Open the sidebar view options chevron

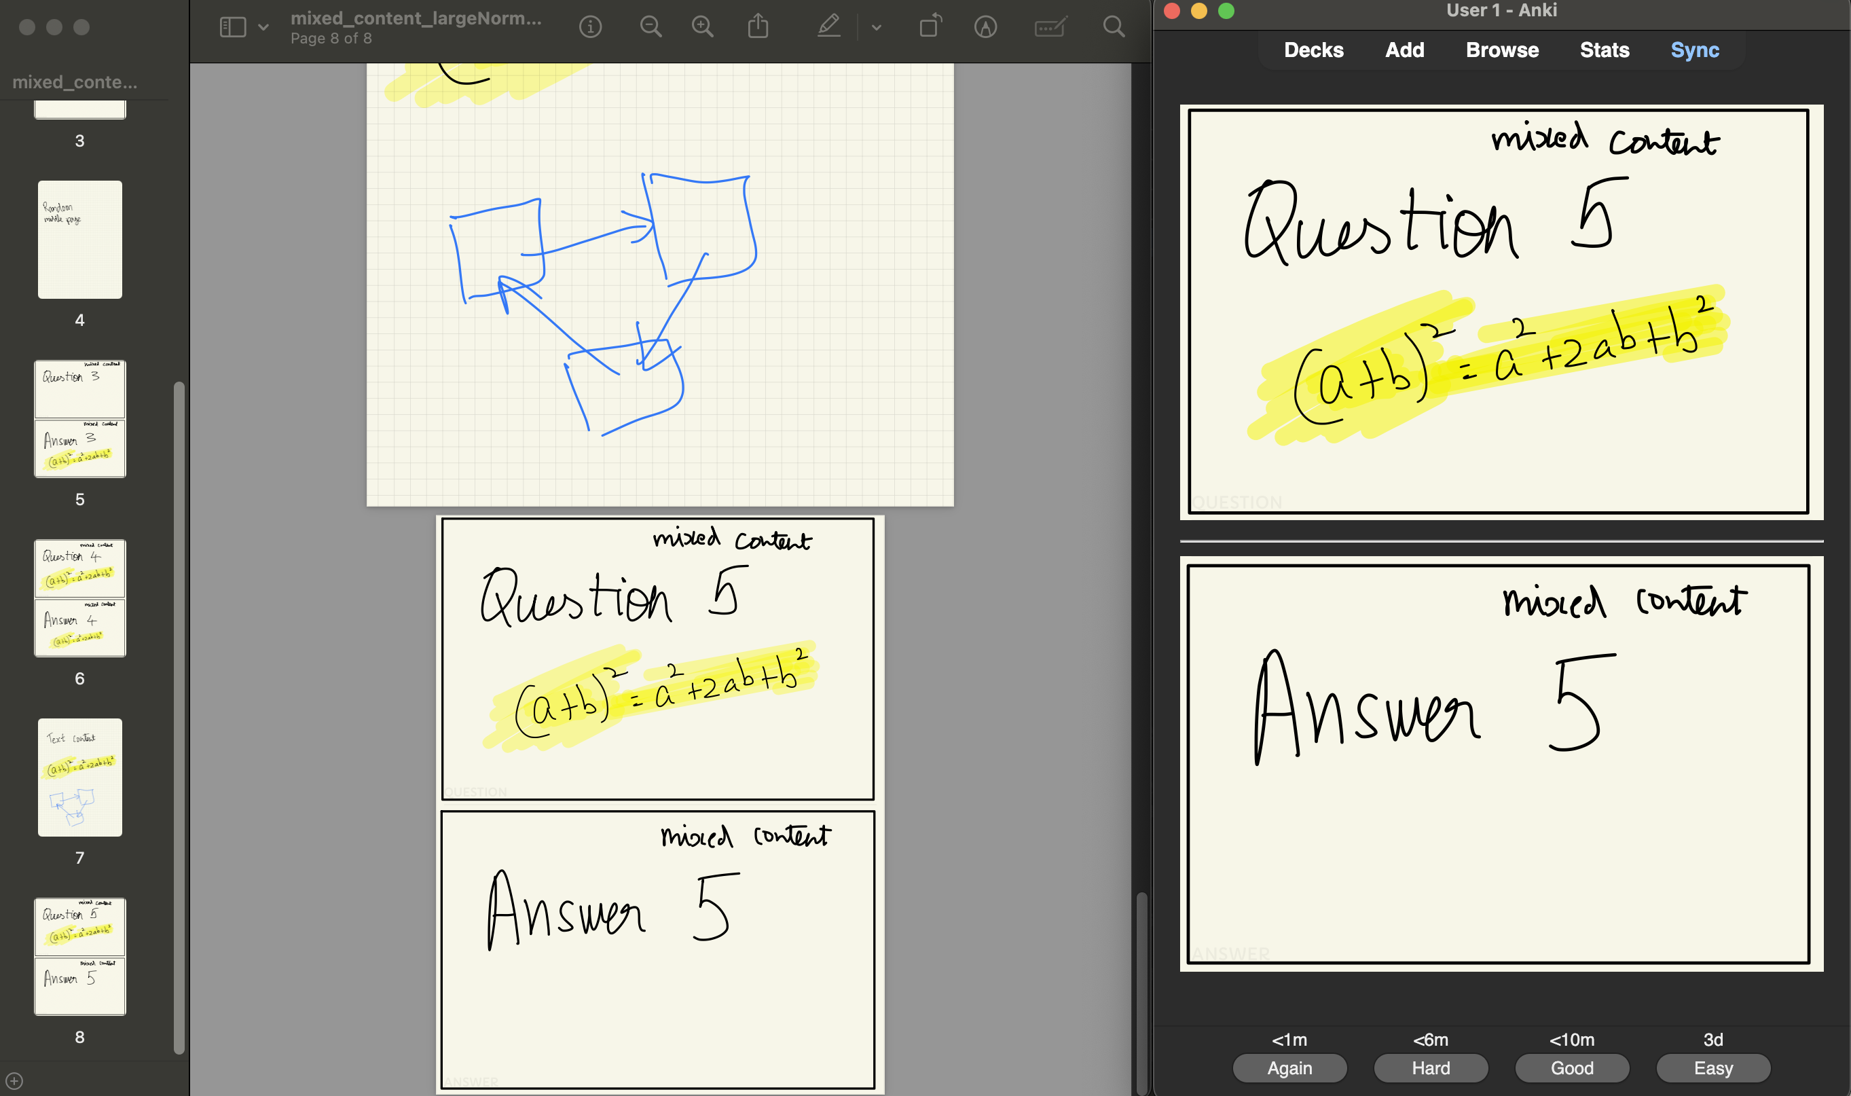(x=263, y=27)
